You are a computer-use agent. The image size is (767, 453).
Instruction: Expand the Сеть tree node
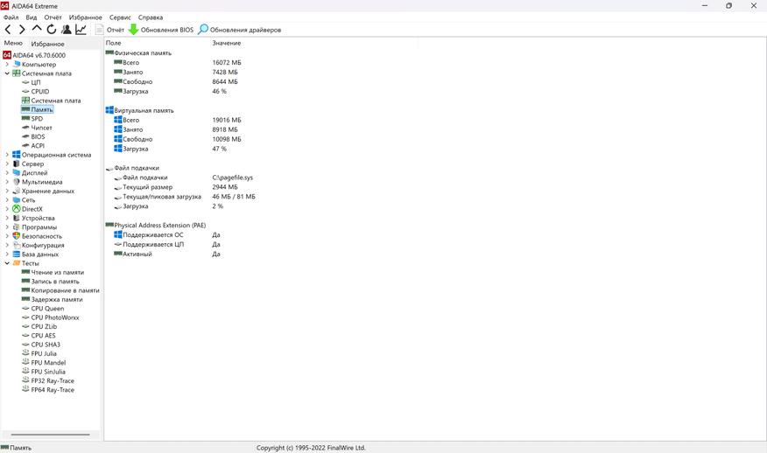coord(7,200)
